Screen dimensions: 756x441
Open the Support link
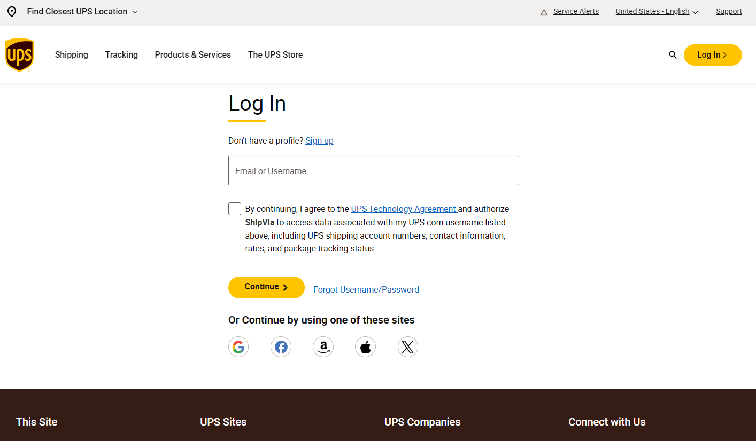pyautogui.click(x=729, y=11)
